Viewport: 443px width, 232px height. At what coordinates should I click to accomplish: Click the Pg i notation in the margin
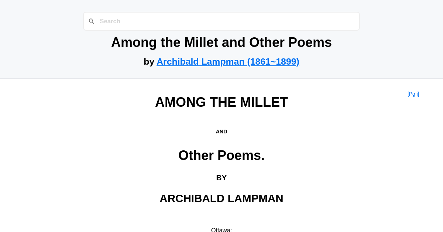click(x=413, y=94)
